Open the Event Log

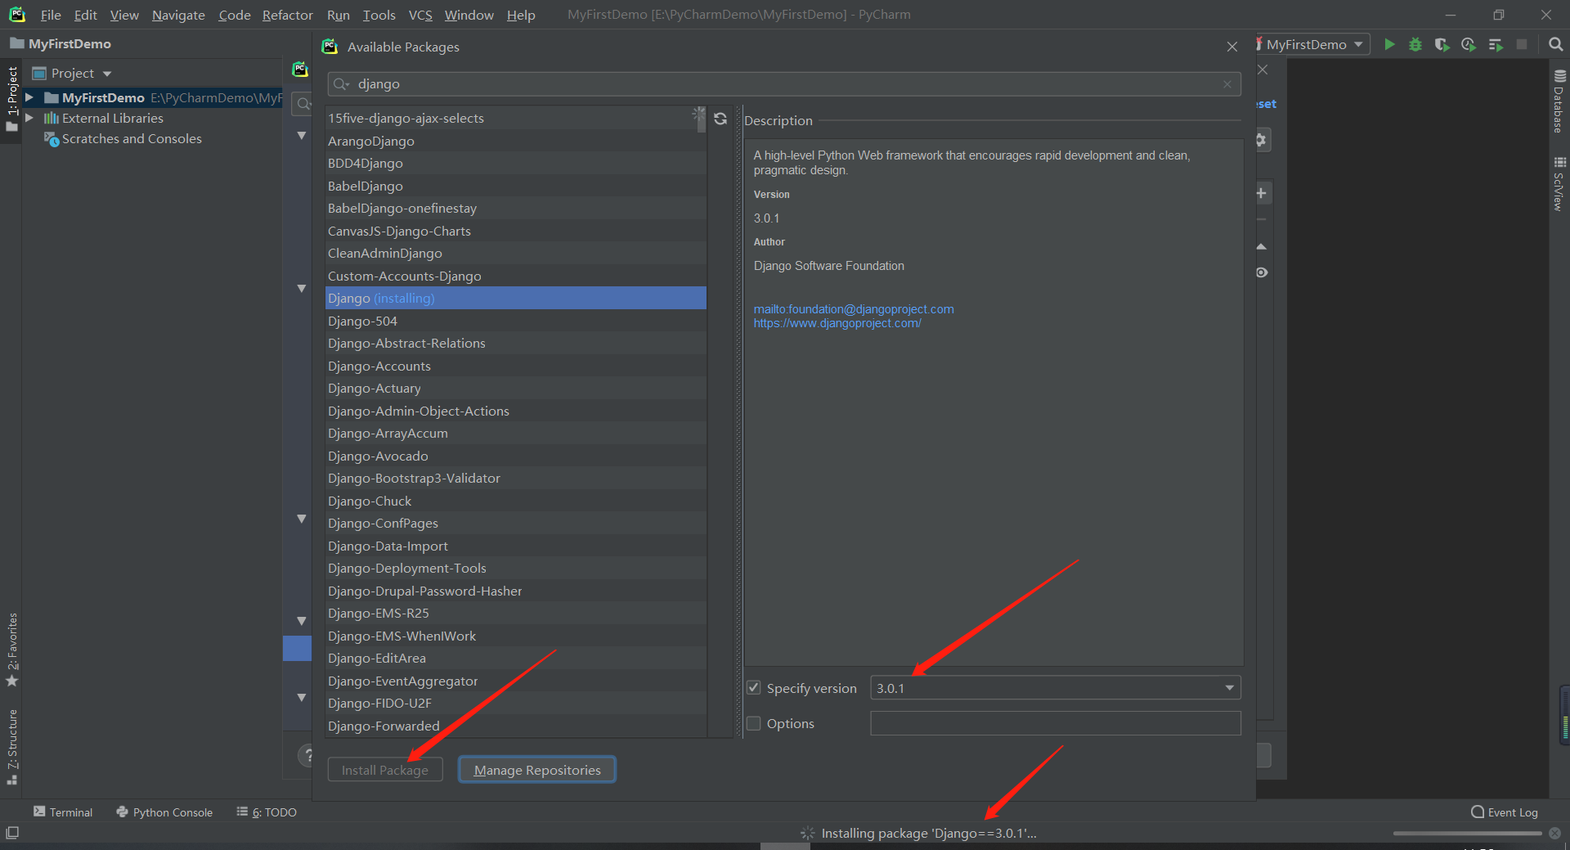pos(1505,812)
